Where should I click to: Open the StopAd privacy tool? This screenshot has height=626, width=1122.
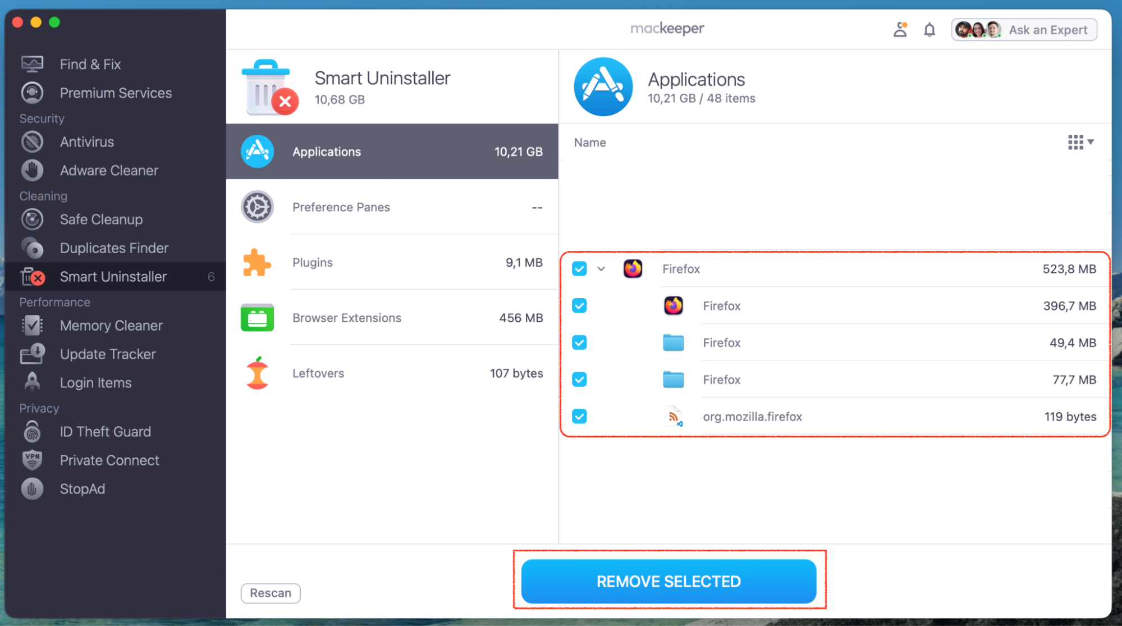pos(82,488)
